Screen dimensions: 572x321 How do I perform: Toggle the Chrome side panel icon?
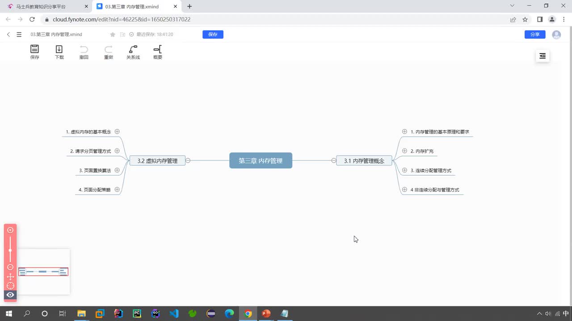click(x=540, y=20)
